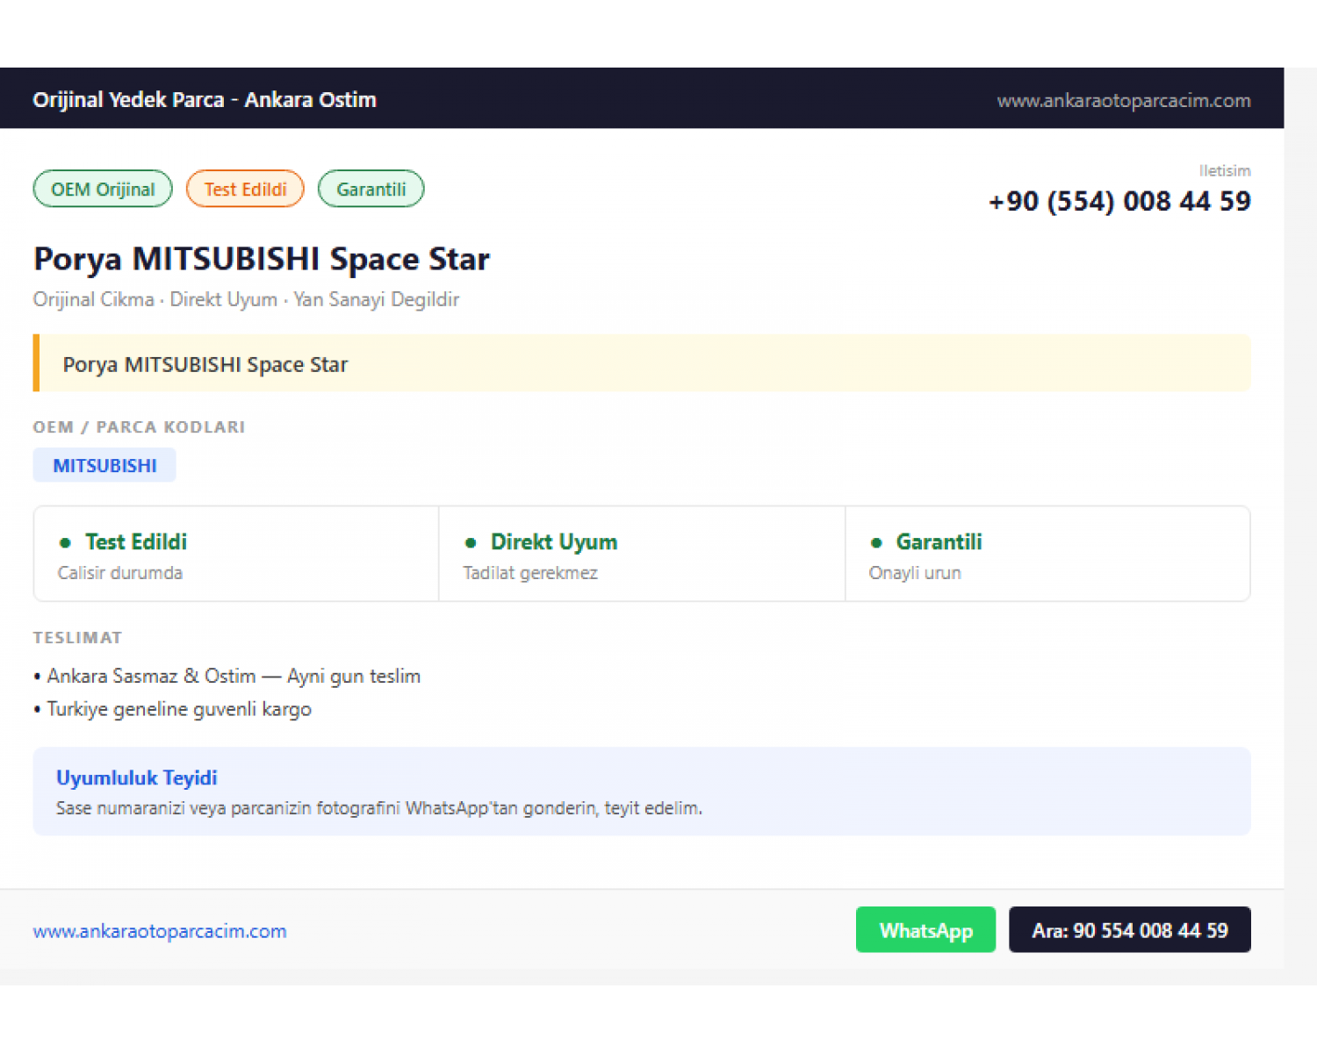Click the green dot beside Garantili card
The image size is (1317, 1053).
pyautogui.click(x=876, y=542)
